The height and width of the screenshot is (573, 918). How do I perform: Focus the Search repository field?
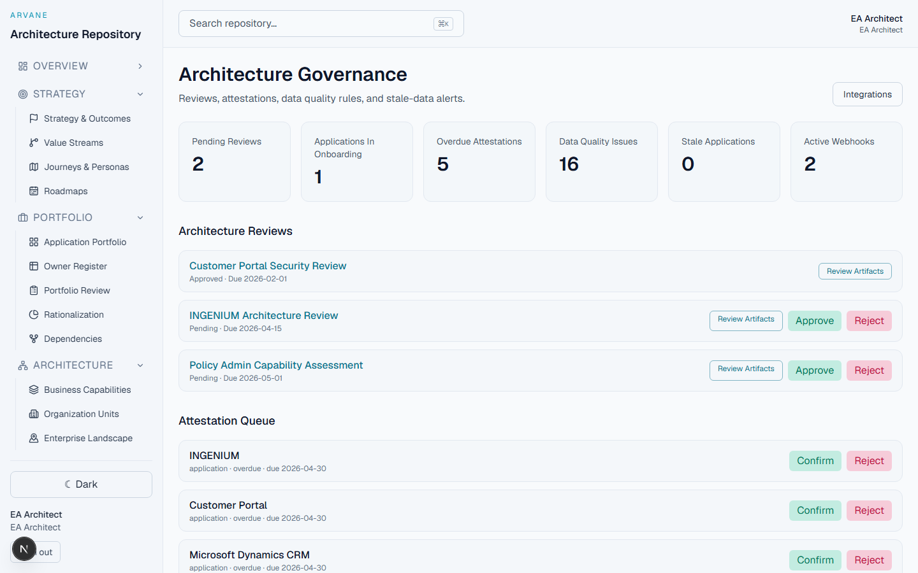click(321, 24)
